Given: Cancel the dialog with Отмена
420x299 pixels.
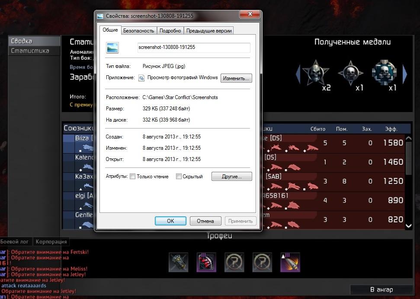Looking at the screenshot, I should pyautogui.click(x=205, y=221).
